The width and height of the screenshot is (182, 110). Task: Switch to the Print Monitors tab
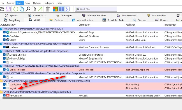click(127, 15)
